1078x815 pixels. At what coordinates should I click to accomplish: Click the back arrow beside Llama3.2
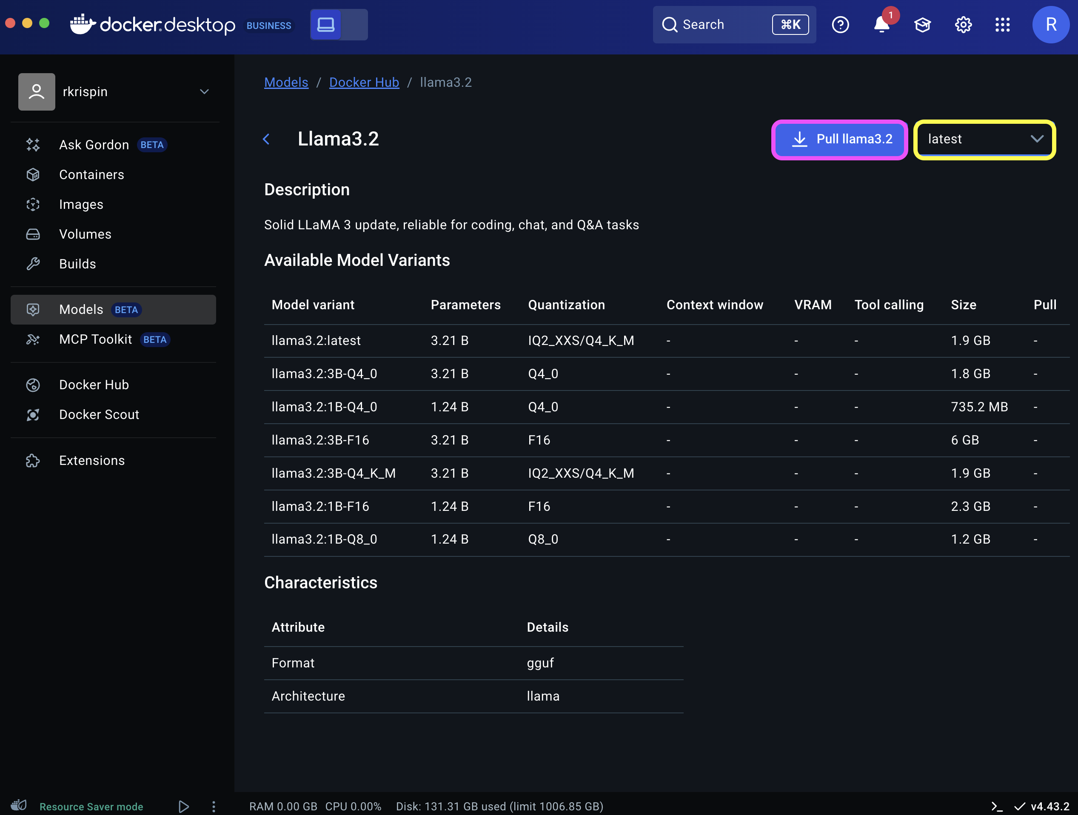coord(267,140)
